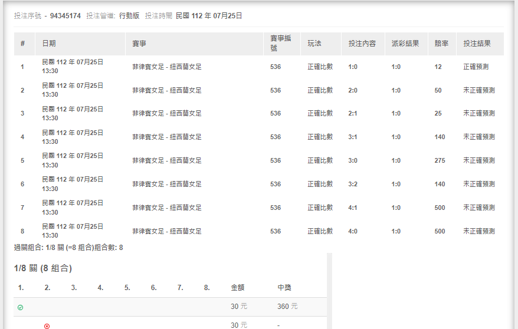Select the 4:1 bet content in row 7
Screen dimensions: 518x329
[353, 208]
